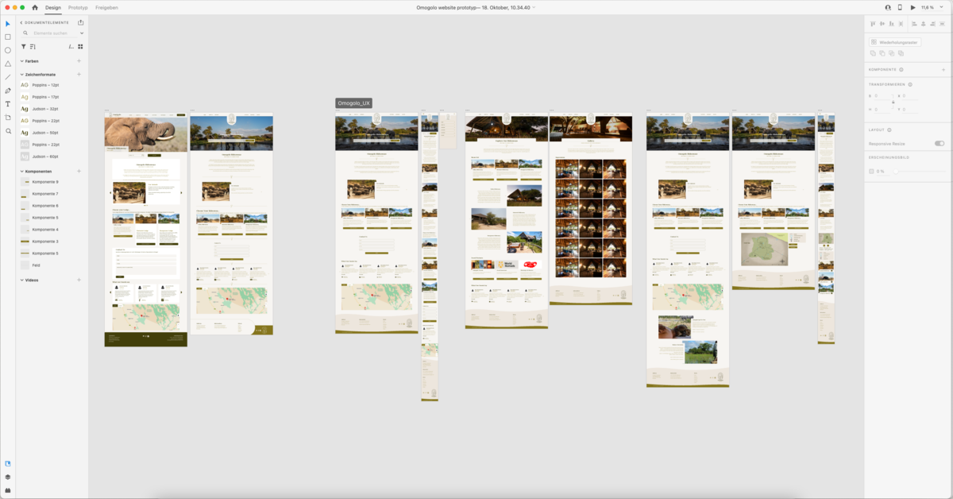Start desktop preview with play button
Image resolution: width=953 pixels, height=499 pixels.
(912, 7)
